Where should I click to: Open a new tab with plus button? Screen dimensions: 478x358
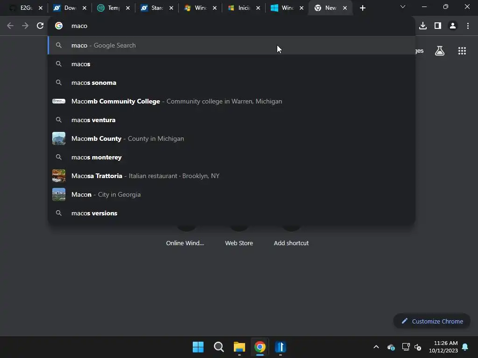coord(362,8)
